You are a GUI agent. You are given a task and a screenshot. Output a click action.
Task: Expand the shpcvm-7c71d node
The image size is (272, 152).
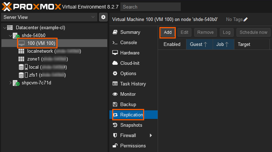coord(10,83)
